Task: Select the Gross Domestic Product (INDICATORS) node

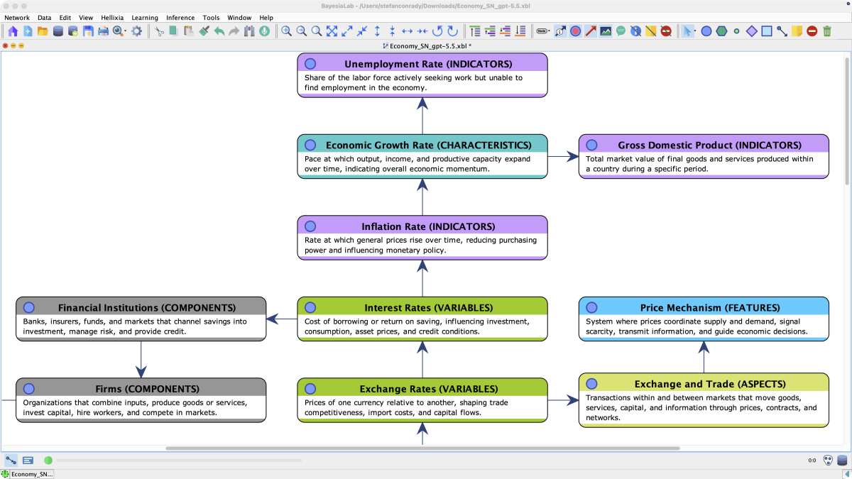Action: 704,156
